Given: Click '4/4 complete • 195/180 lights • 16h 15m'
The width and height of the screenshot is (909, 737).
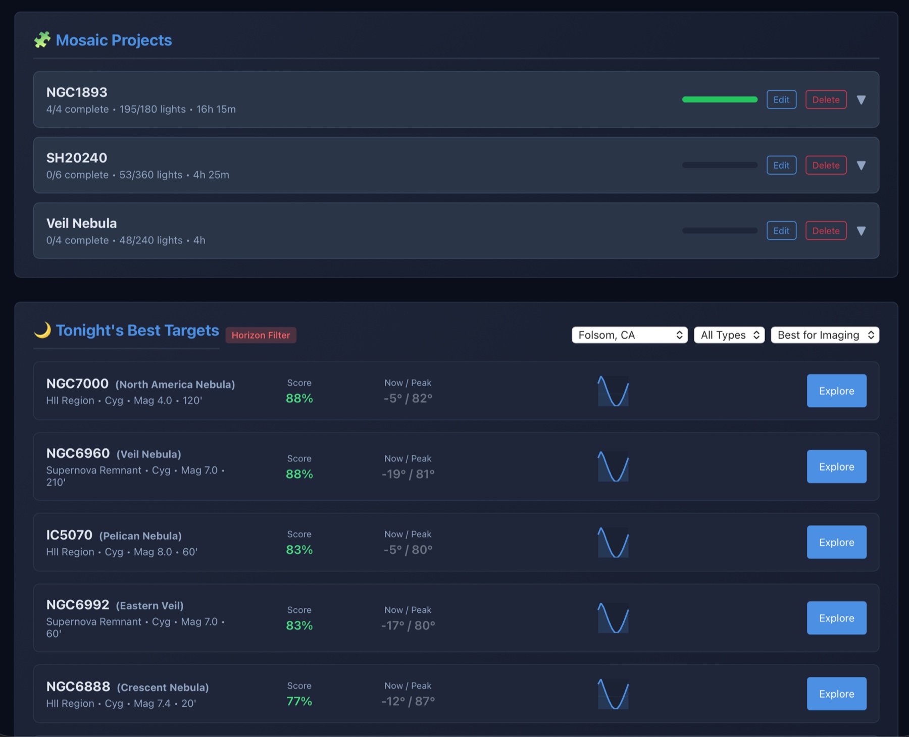Looking at the screenshot, I should point(141,109).
